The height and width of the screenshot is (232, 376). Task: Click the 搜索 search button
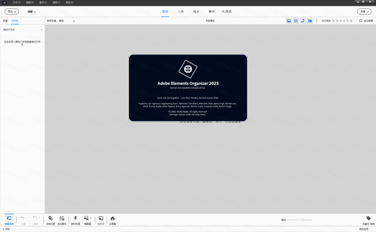[227, 11]
